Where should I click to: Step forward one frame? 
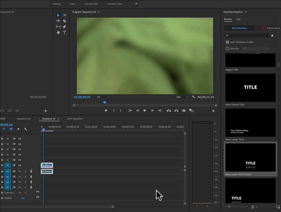pyautogui.click(x=152, y=111)
